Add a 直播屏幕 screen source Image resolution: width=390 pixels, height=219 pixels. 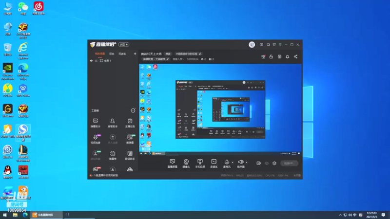tap(172, 164)
